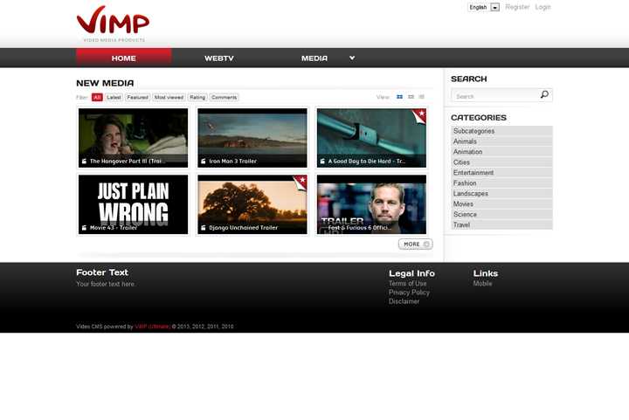Open the English language dropdown
This screenshot has height=420, width=629.
click(483, 7)
